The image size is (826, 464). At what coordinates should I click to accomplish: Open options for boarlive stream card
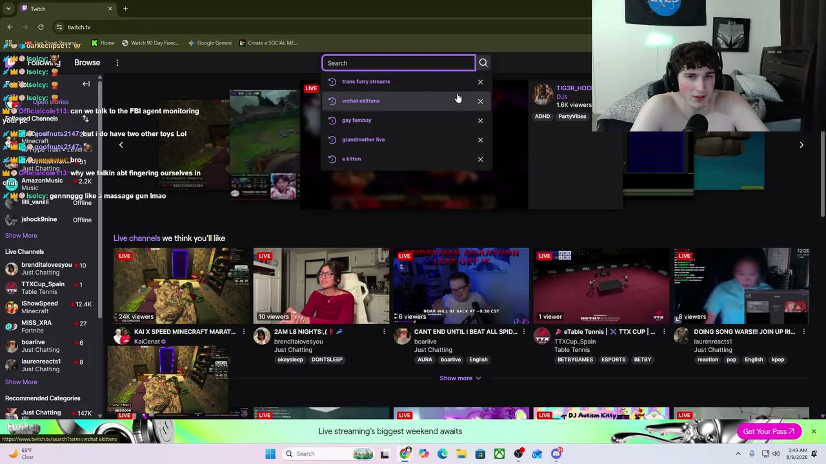pyautogui.click(x=523, y=332)
